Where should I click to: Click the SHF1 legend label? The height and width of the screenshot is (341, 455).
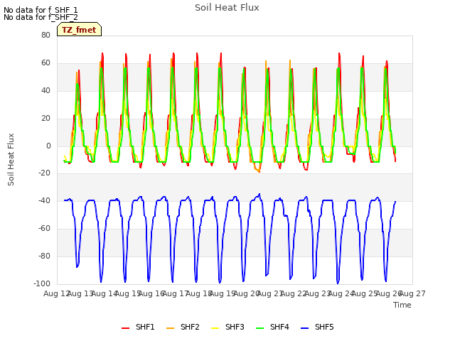point(145,327)
